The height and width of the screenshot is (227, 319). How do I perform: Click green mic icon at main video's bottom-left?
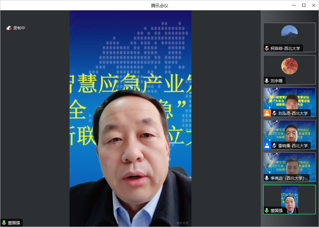tap(4, 223)
